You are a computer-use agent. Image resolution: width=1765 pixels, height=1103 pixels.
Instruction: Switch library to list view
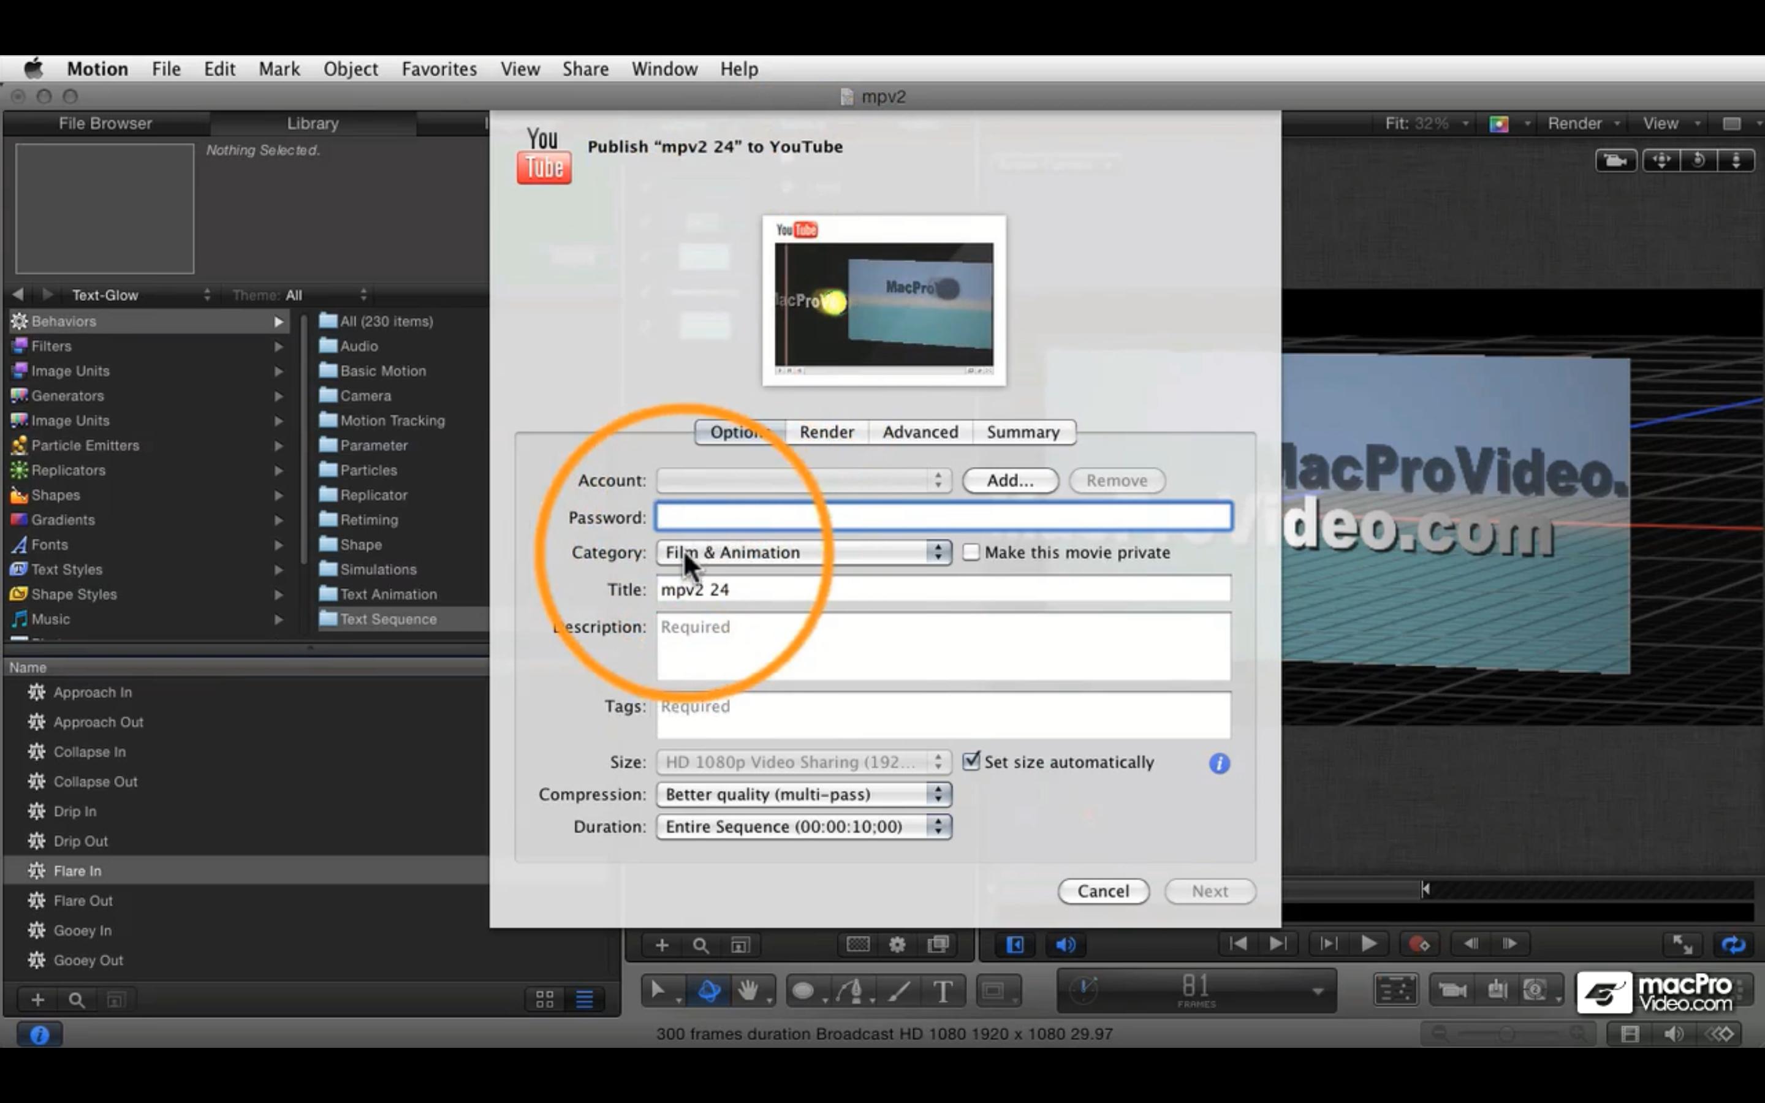(x=584, y=999)
